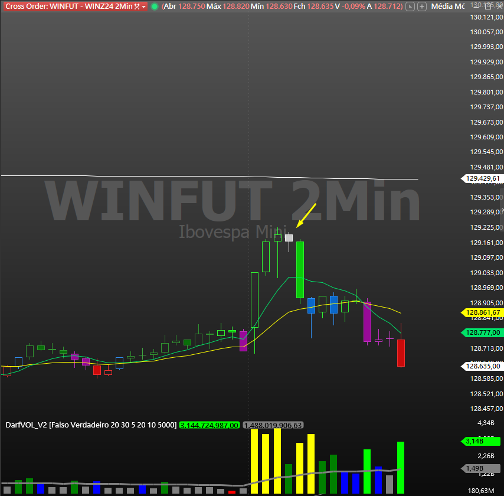Click the 180,63M volume axis label
The height and width of the screenshot is (496, 504).
tap(481, 491)
